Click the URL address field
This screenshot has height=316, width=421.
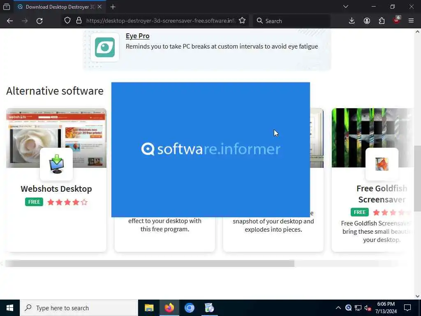(x=161, y=21)
